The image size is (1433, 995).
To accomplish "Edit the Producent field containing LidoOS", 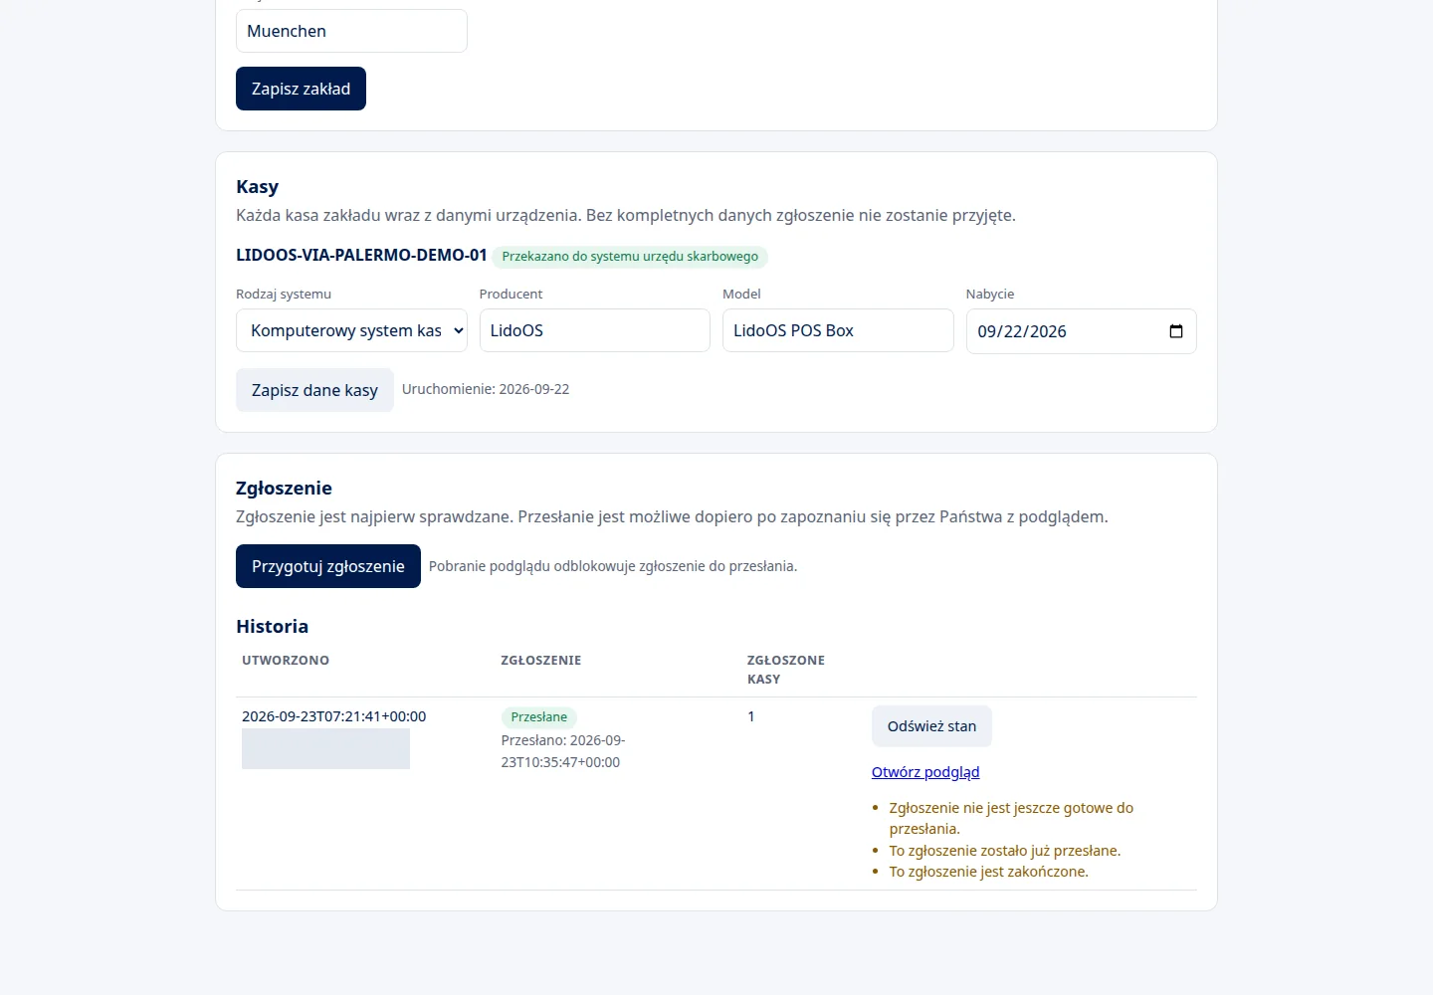I will pos(595,330).
